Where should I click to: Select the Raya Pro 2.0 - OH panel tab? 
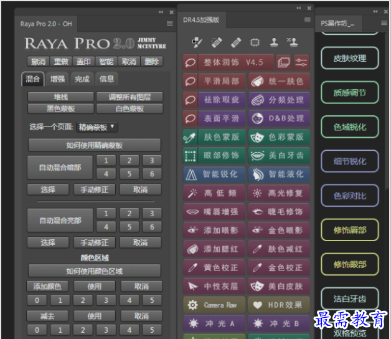tap(46, 24)
